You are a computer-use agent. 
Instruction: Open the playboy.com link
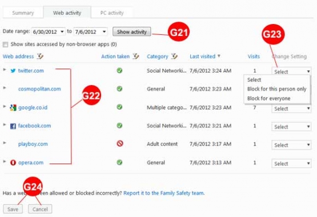tap(33, 144)
